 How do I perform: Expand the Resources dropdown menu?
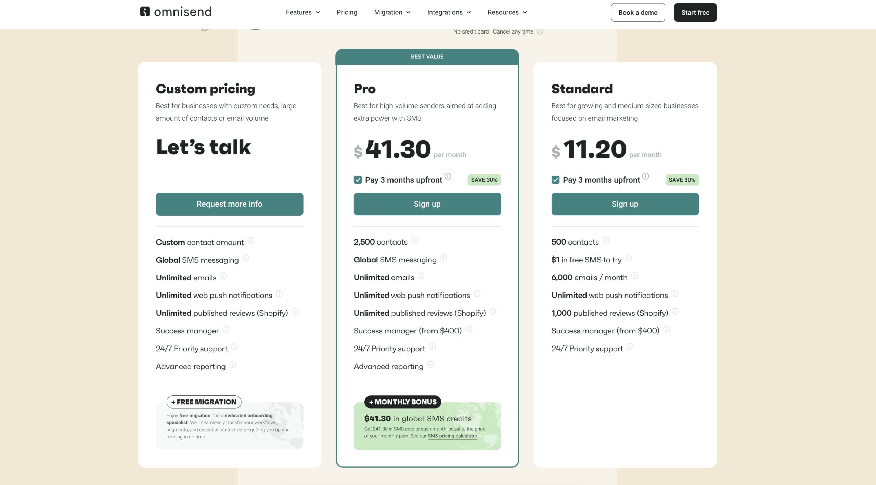coord(507,12)
